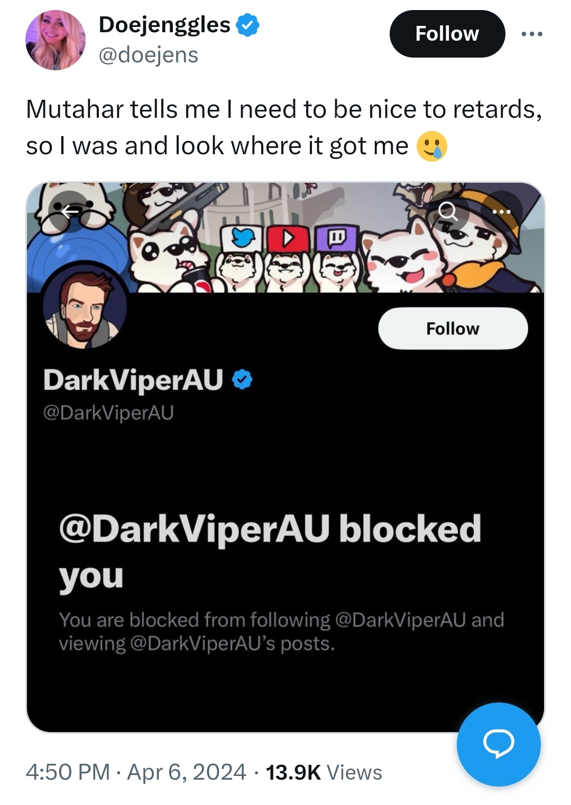Follow the Doejenggles account
The height and width of the screenshot is (805, 571).
(x=447, y=34)
